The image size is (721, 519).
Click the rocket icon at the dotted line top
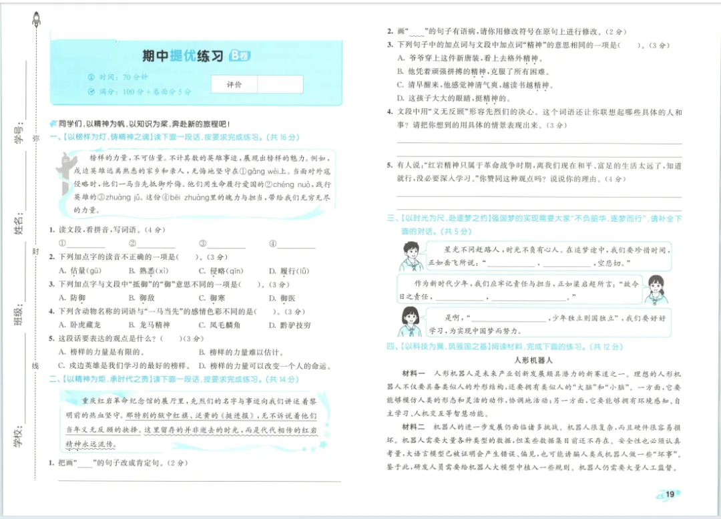36,19
